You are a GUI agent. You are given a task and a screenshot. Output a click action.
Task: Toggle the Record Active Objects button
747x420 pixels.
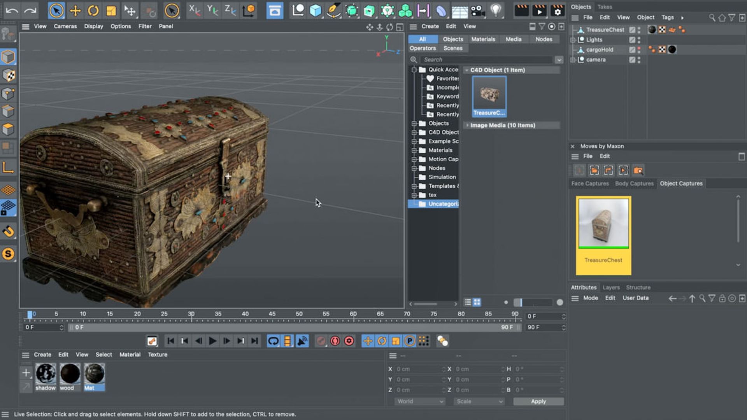point(321,341)
